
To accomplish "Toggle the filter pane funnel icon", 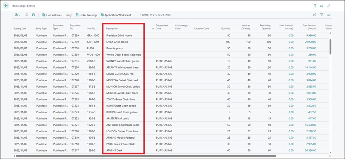I will coord(322,15).
